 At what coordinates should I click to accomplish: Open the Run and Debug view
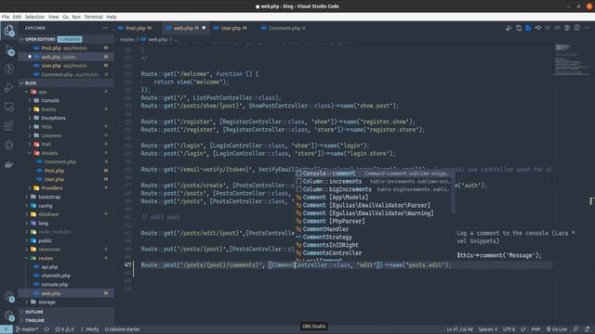click(x=9, y=87)
